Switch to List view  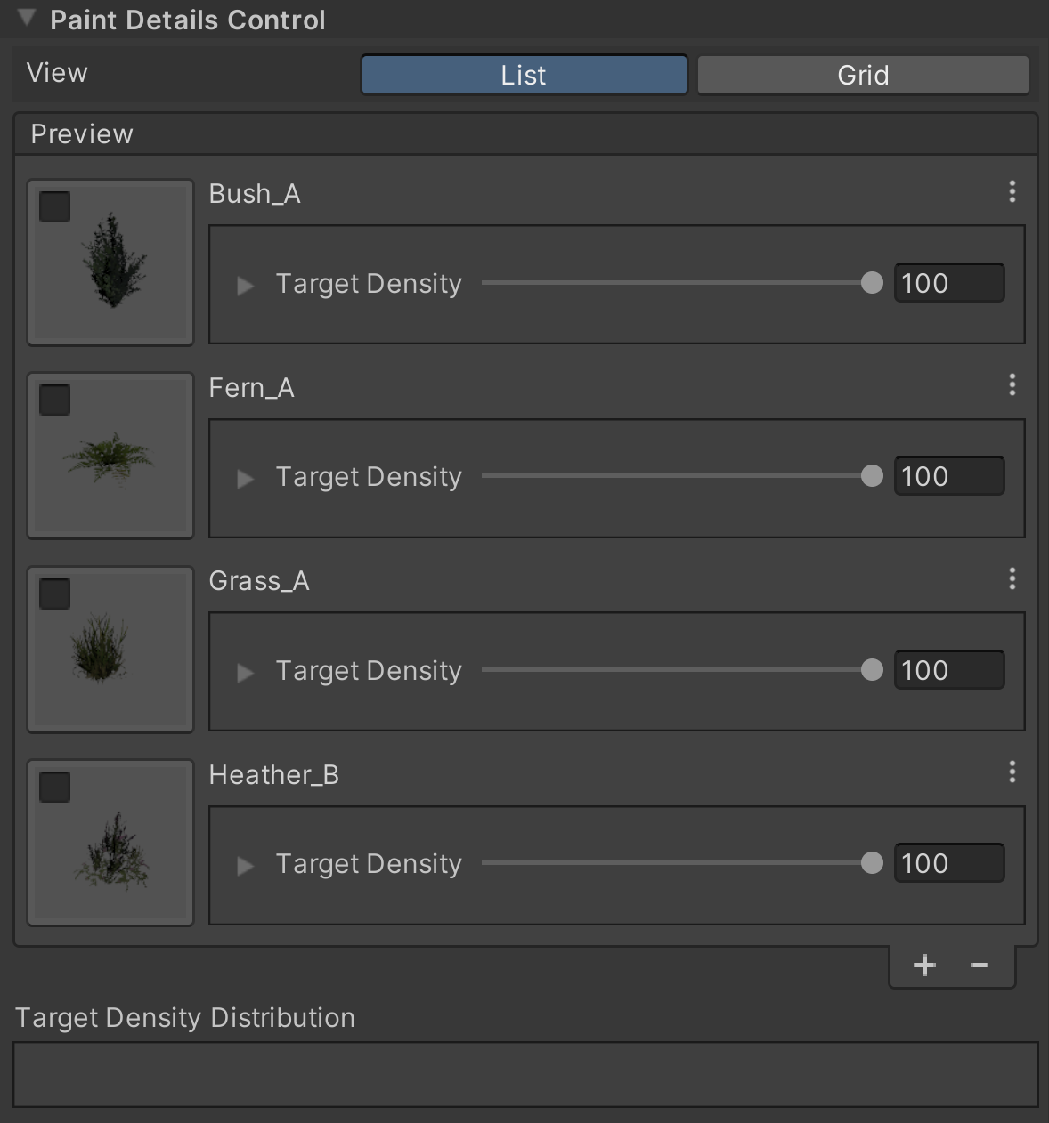point(524,75)
